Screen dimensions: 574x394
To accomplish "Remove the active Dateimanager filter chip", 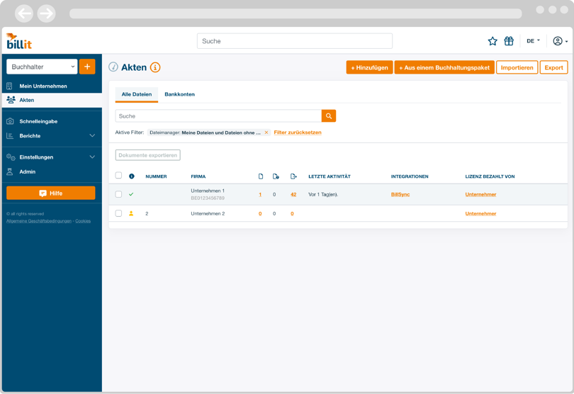I will click(266, 133).
